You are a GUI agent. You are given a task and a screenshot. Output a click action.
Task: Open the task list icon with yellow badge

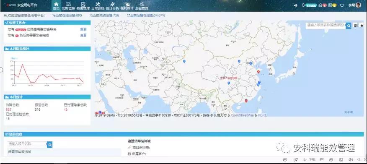[332, 5]
